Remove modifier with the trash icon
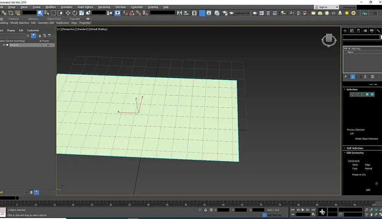 point(365,77)
